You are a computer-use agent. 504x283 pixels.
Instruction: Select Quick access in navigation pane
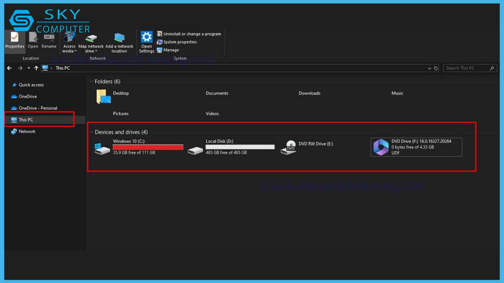(x=31, y=85)
